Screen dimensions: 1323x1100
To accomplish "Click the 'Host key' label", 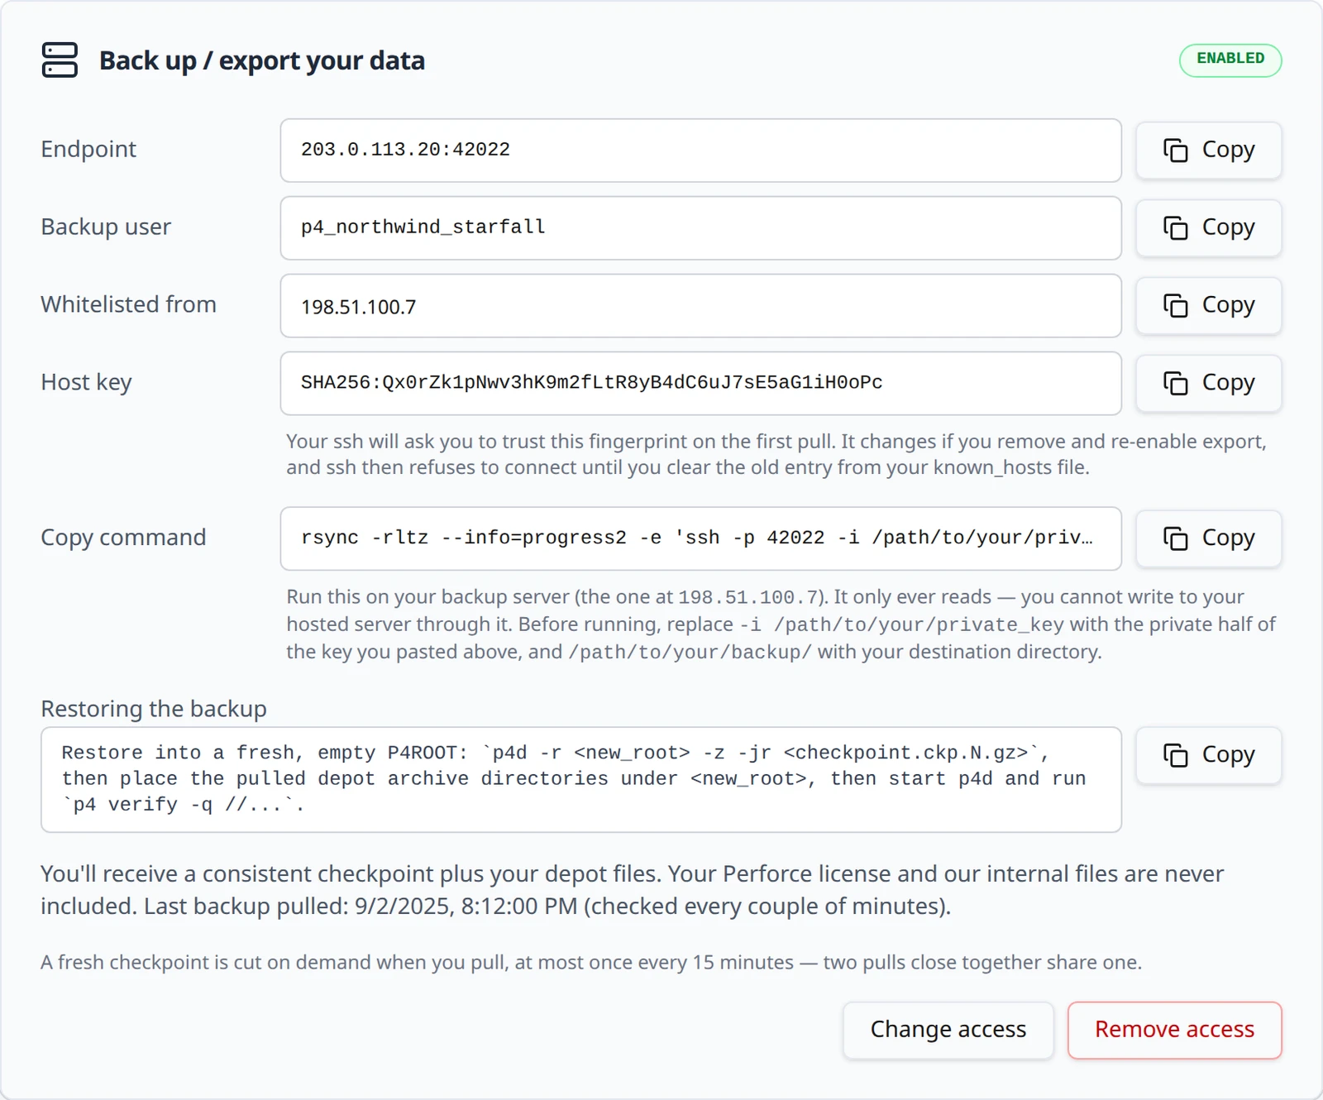I will coord(87,382).
